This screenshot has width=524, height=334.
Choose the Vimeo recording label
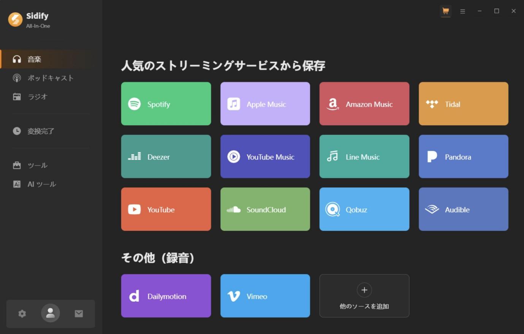pos(257,296)
